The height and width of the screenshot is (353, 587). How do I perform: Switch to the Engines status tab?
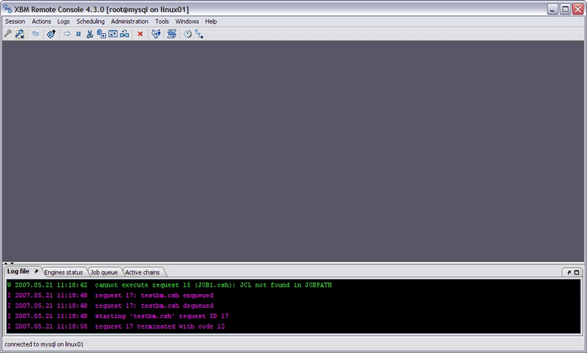(64, 273)
